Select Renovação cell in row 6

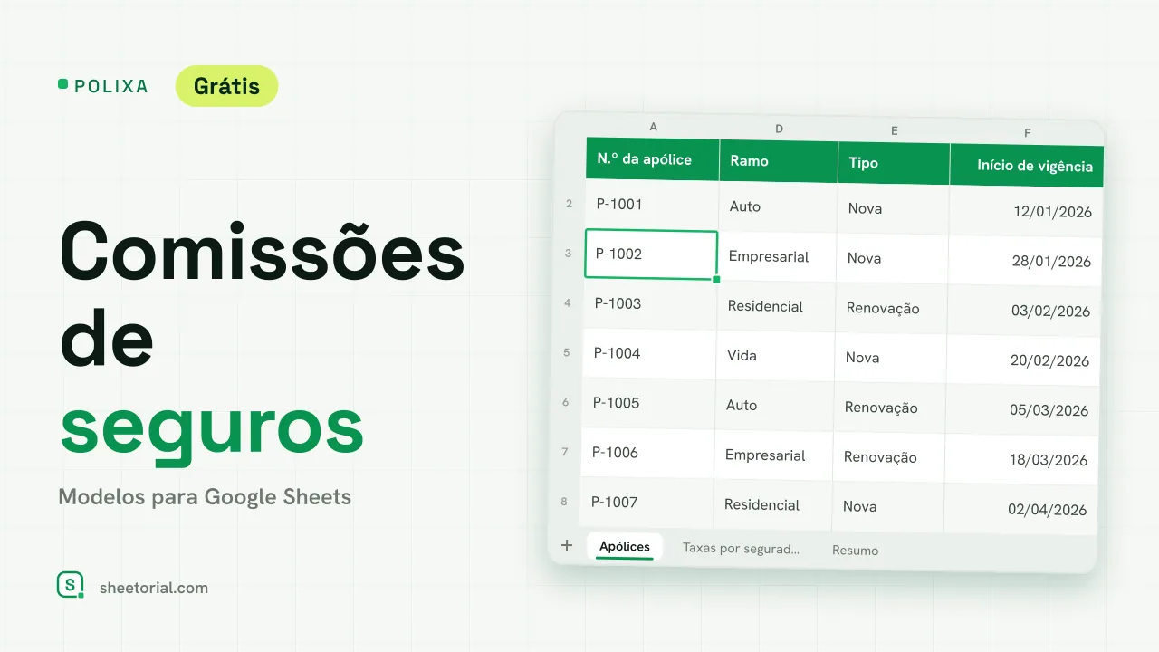[889, 407]
